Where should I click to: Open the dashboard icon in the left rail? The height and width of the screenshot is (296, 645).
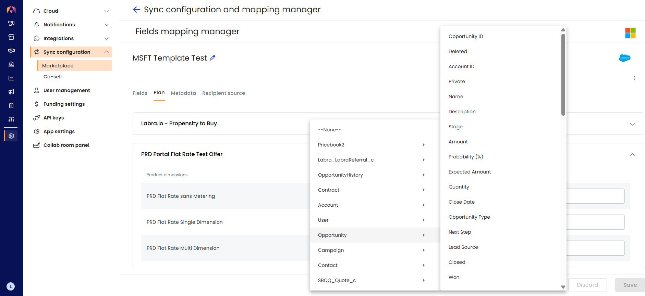click(11, 23)
